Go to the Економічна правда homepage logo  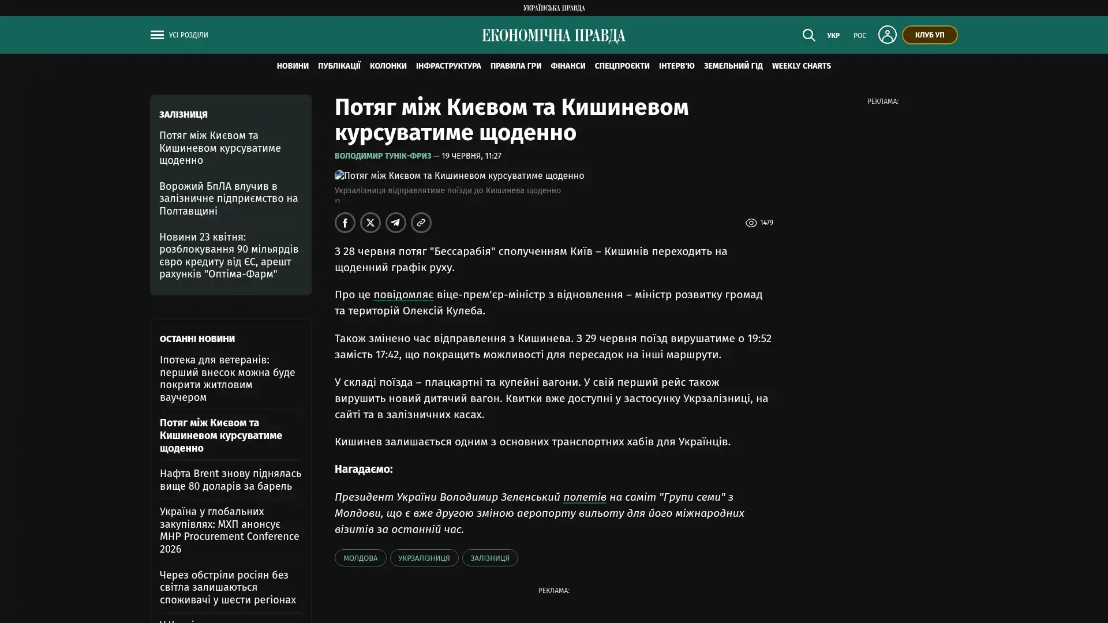(x=554, y=36)
